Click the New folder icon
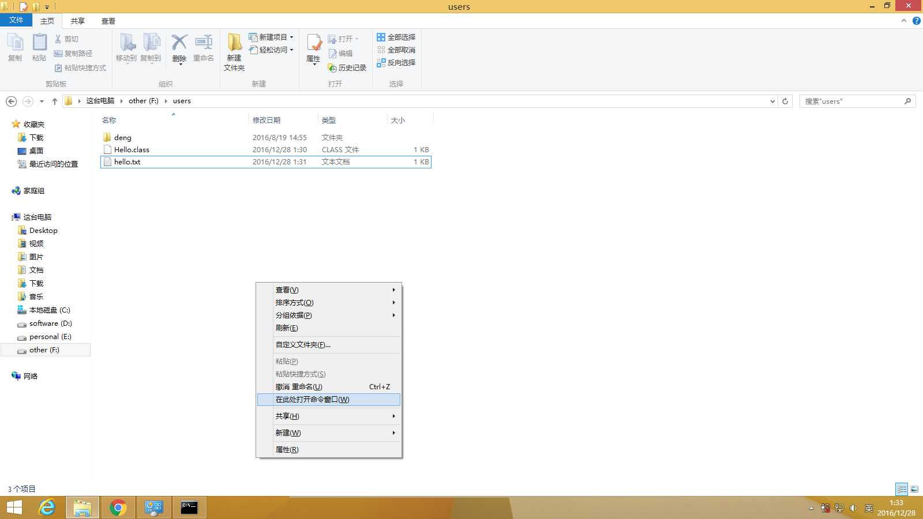The width and height of the screenshot is (923, 519). pos(234,52)
